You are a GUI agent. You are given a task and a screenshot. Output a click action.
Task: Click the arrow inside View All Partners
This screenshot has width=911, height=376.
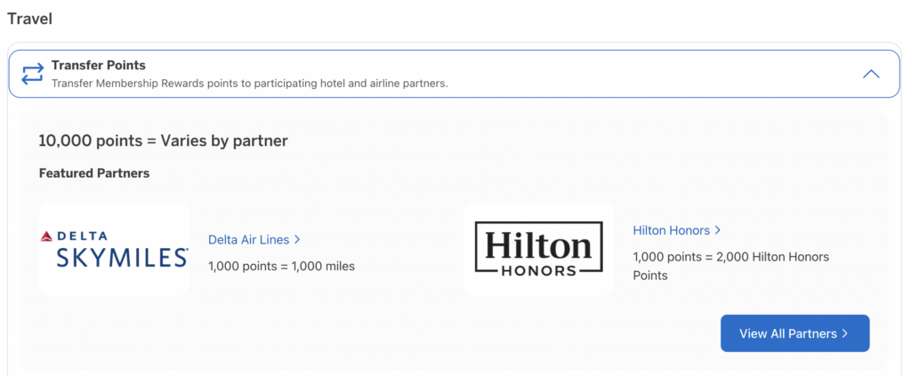pyautogui.click(x=844, y=333)
